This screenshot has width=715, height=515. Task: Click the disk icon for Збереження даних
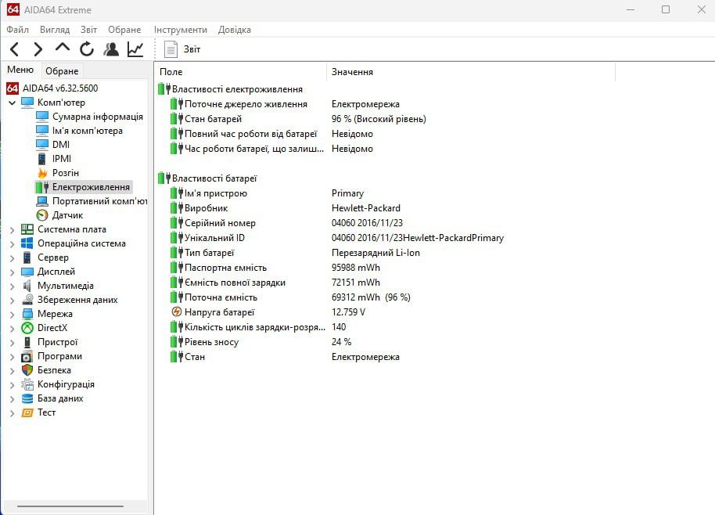point(27,300)
